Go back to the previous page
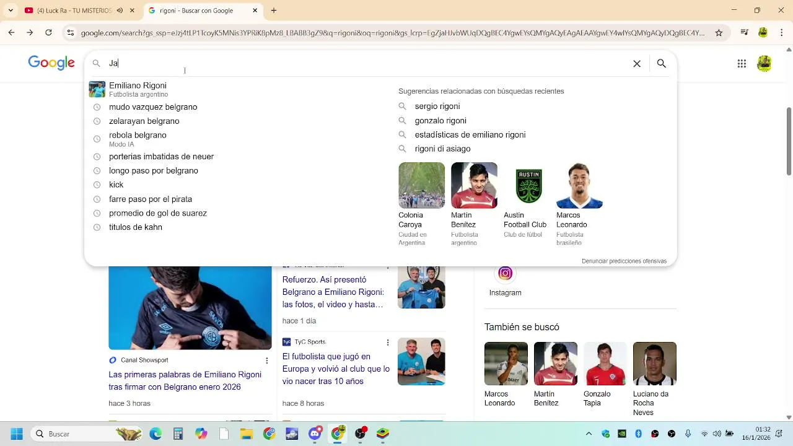Viewport: 793px width, 446px height. pyautogui.click(x=11, y=32)
